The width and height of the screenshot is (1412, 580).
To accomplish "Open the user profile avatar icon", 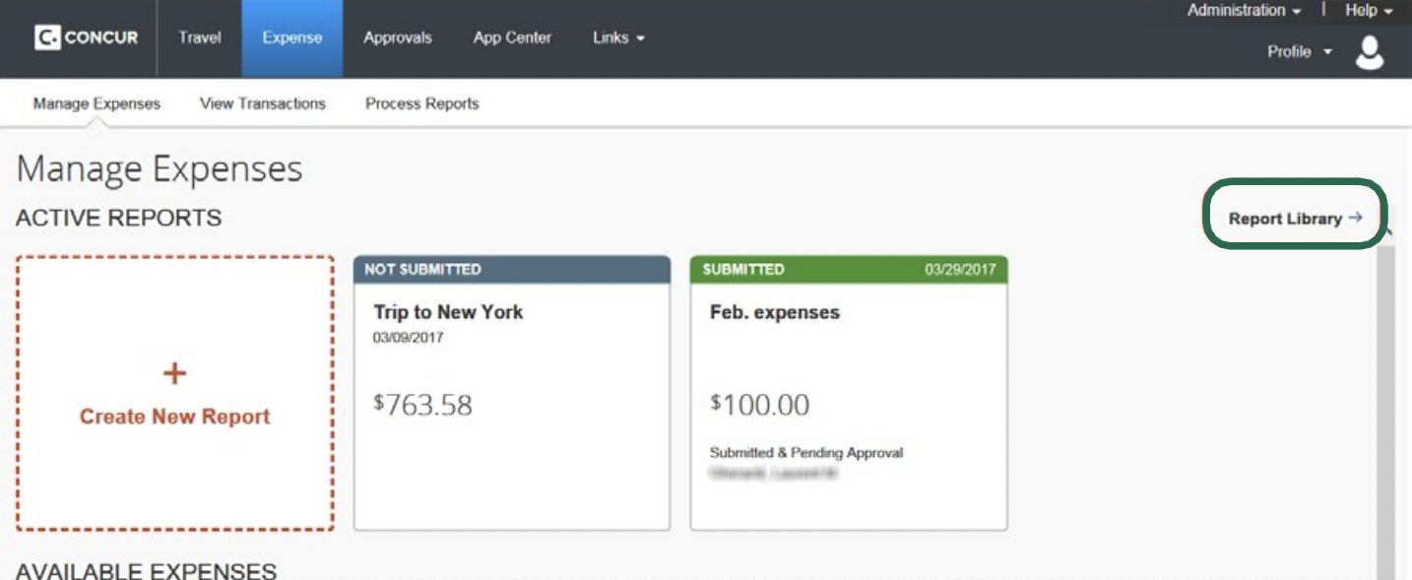I will pyautogui.click(x=1372, y=55).
